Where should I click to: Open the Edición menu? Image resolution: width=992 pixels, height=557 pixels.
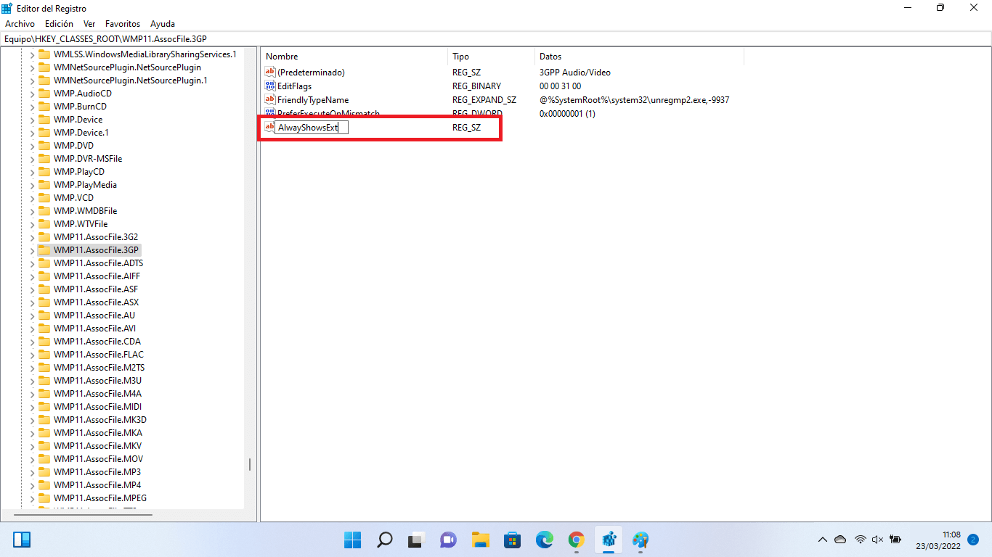coord(59,24)
